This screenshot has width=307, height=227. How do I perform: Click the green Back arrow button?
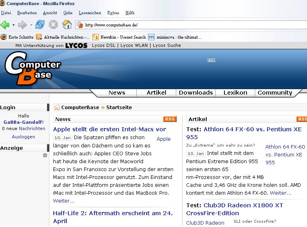pyautogui.click(x=5, y=25)
